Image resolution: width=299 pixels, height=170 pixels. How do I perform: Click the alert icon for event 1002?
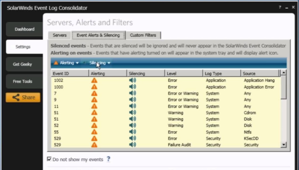point(94,80)
